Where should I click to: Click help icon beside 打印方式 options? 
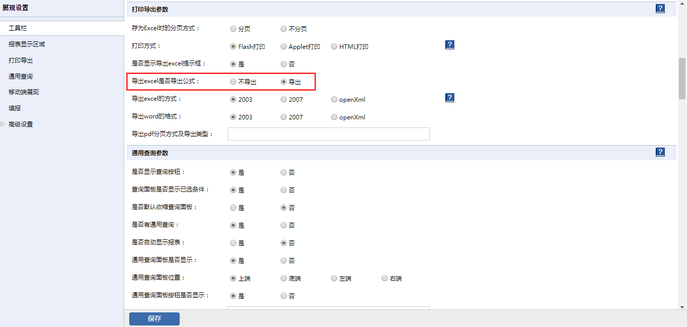click(450, 45)
